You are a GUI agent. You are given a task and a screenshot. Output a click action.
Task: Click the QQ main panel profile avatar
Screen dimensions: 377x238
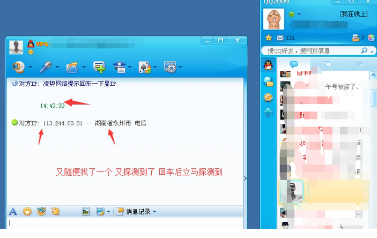273,19
